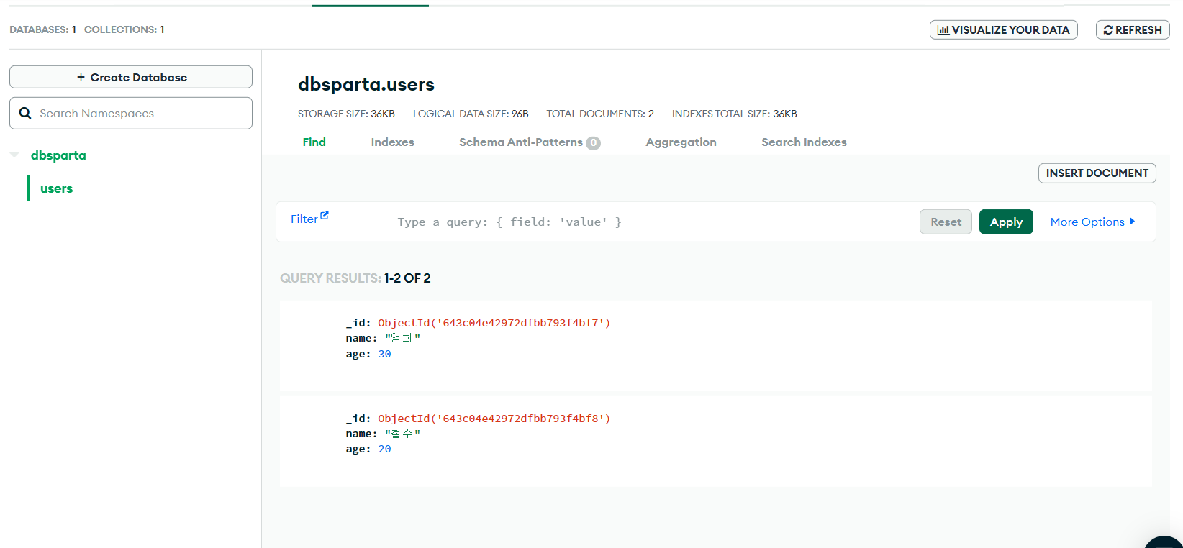Viewport: 1183px width, 548px height.
Task: Reset the query filter
Action: pyautogui.click(x=946, y=222)
